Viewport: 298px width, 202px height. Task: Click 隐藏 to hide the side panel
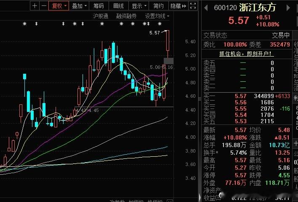(x=178, y=6)
